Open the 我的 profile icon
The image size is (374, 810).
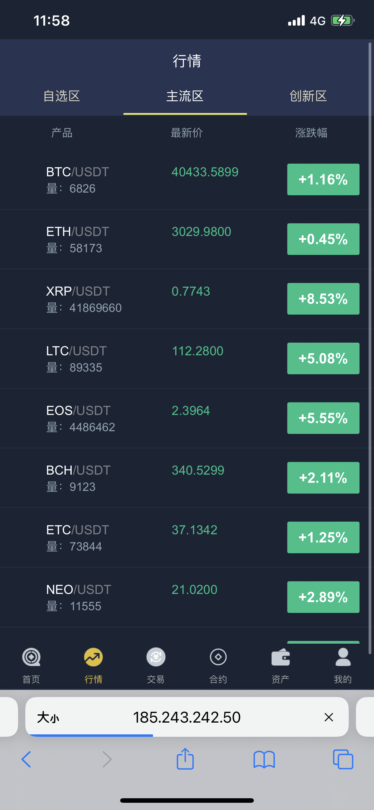coord(343,658)
